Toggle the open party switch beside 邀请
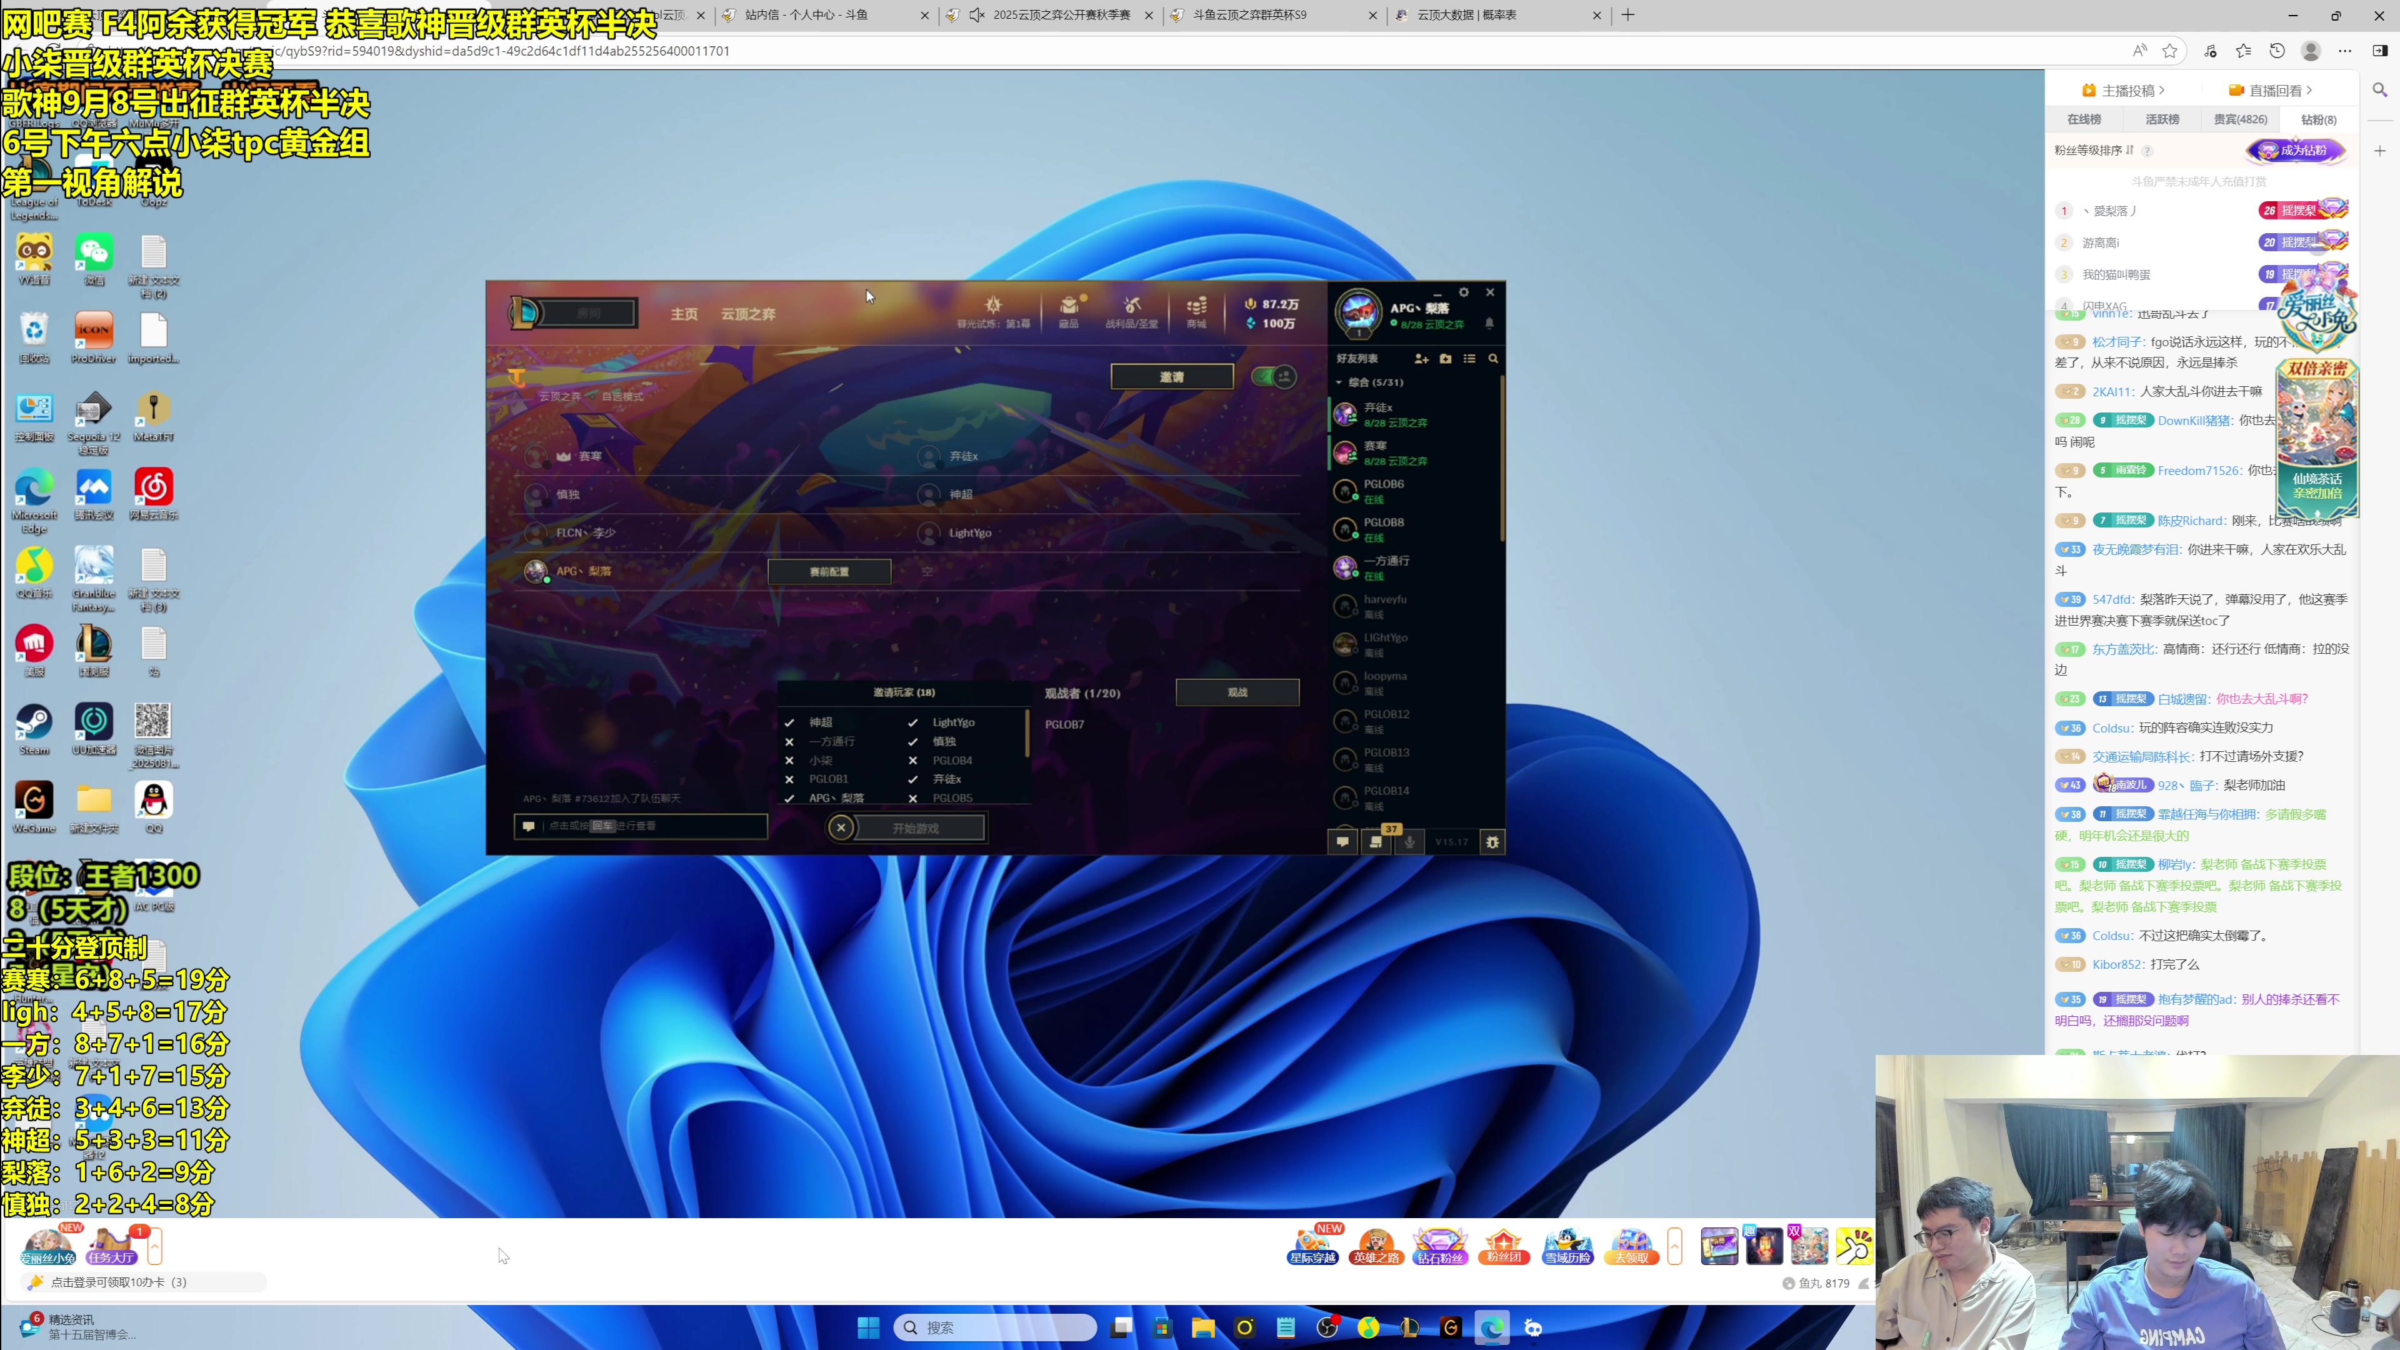Image resolution: width=2400 pixels, height=1350 pixels. click(1274, 376)
